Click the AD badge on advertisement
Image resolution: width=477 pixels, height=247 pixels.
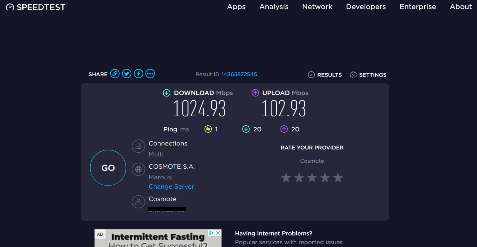pos(100,234)
